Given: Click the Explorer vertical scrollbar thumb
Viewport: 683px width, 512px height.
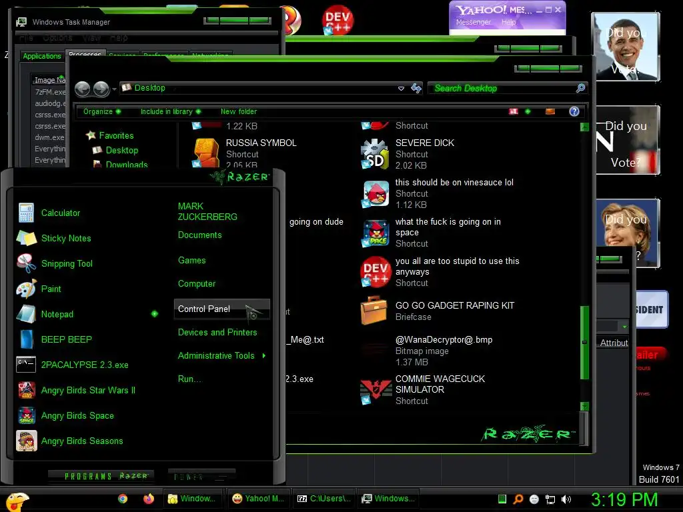Looking at the screenshot, I should (x=584, y=343).
